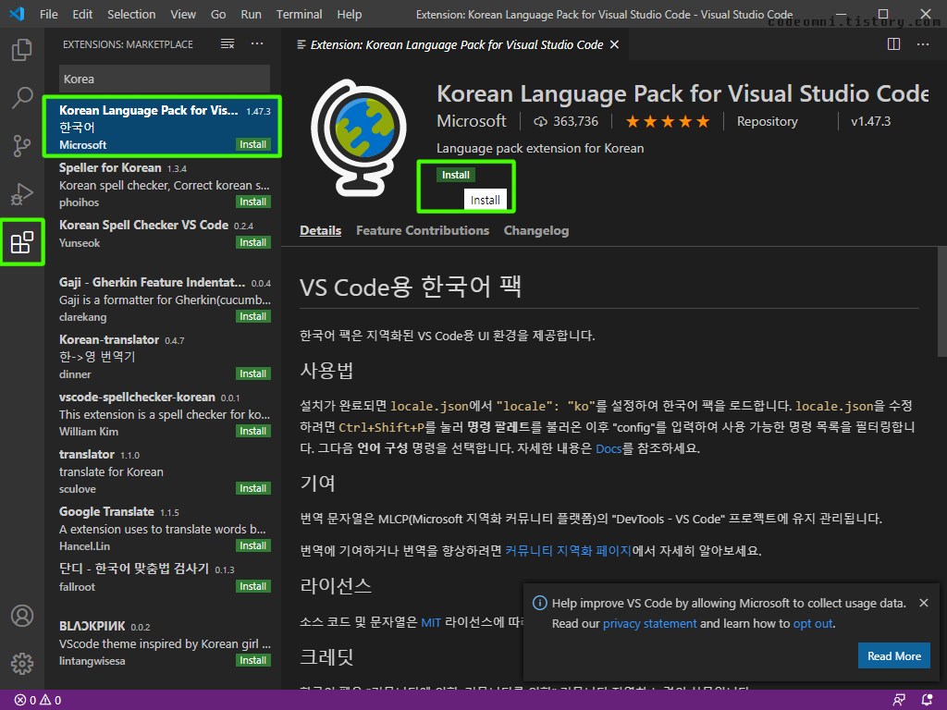Install vscode-spellchecker-korean extension
The width and height of the screenshot is (947, 710).
pyautogui.click(x=252, y=431)
